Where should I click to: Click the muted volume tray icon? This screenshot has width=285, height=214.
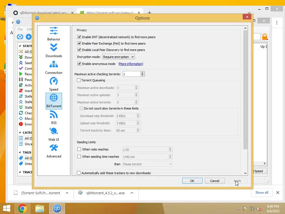click(x=259, y=209)
